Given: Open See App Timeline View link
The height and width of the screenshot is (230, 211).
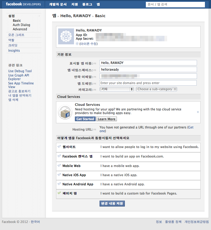Looking at the screenshot, I should pos(21,85).
